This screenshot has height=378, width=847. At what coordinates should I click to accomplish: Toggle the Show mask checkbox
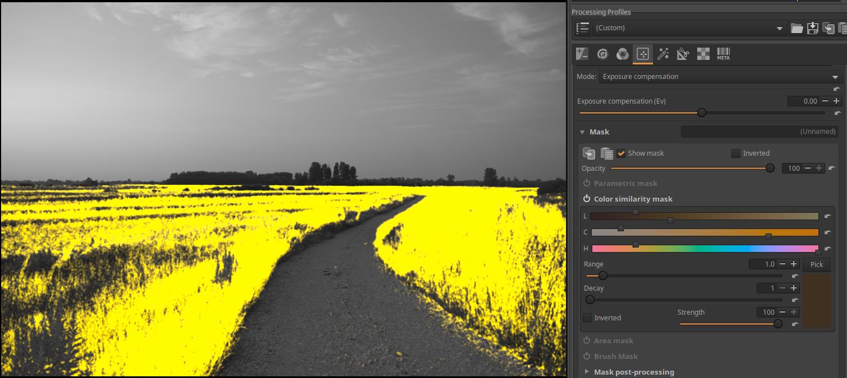(x=621, y=153)
